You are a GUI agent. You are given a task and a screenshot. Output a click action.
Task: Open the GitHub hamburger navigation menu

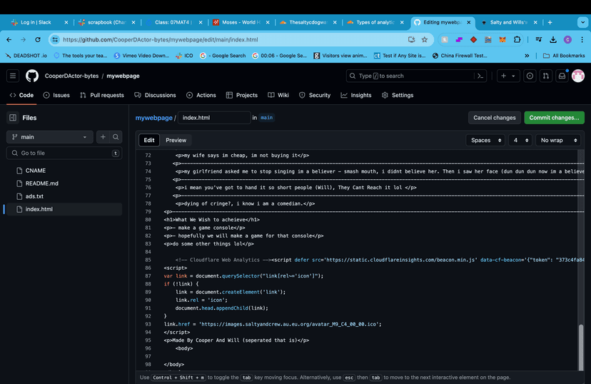[x=13, y=76]
